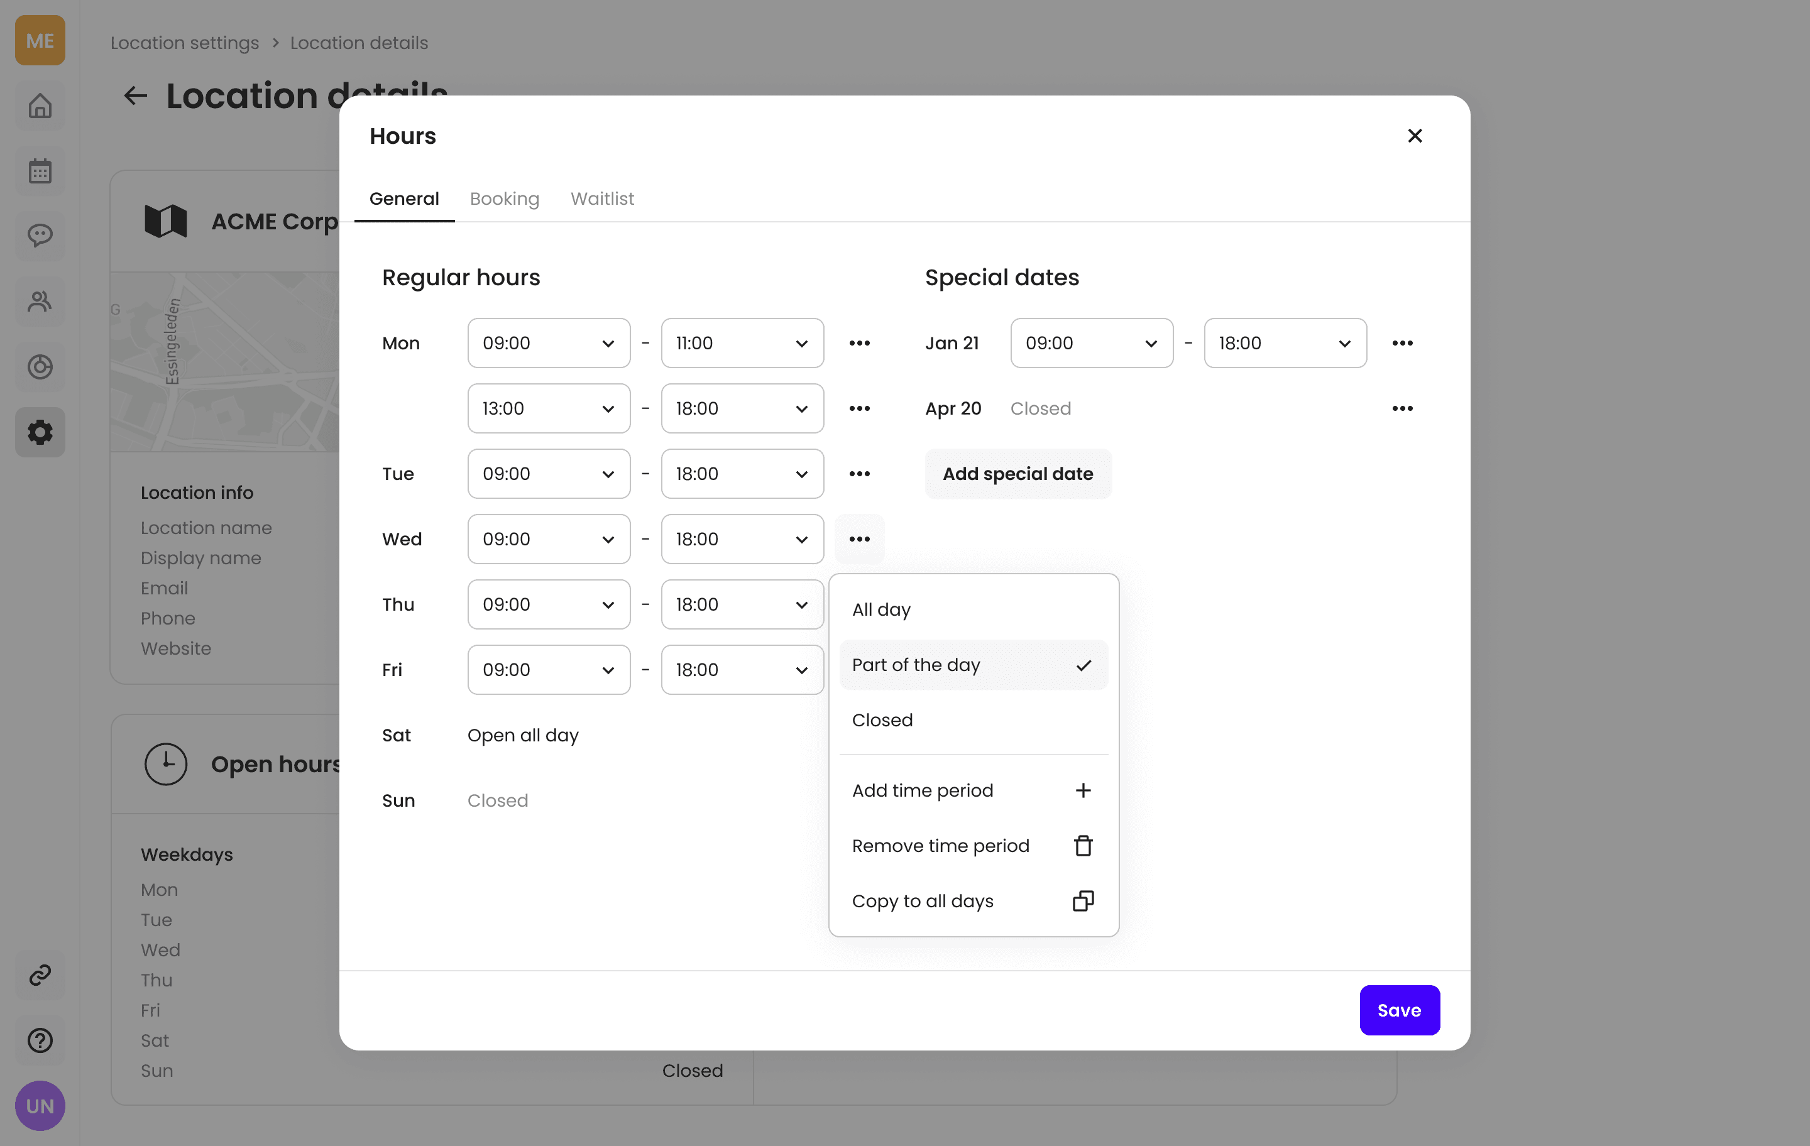The image size is (1810, 1146).
Task: Click Add special date button
Action: tap(1017, 474)
